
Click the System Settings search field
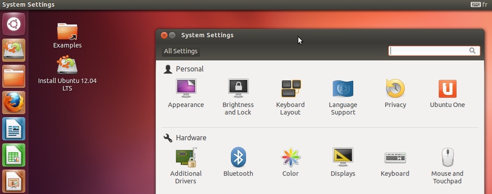[x=434, y=51]
